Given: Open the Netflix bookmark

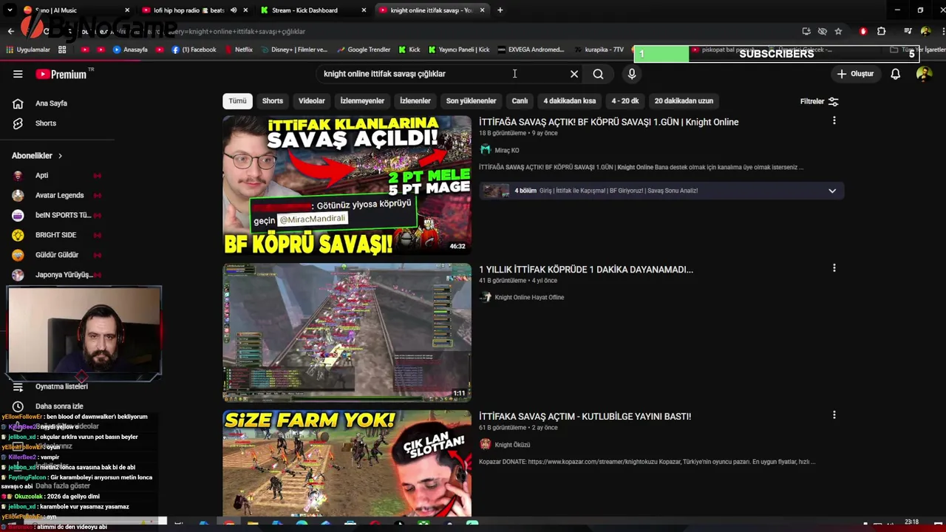Looking at the screenshot, I should point(238,50).
